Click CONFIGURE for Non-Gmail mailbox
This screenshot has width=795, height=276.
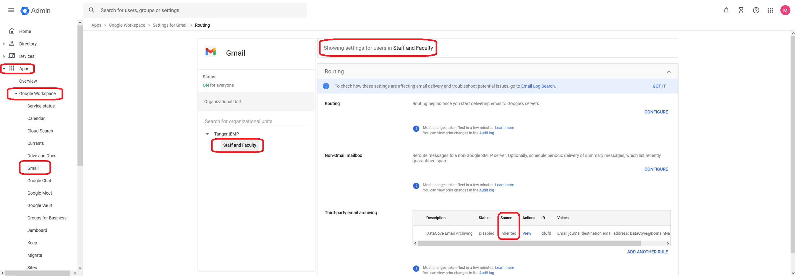656,169
